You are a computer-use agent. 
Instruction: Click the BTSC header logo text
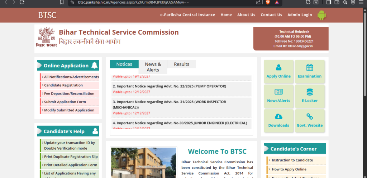[x=48, y=15]
